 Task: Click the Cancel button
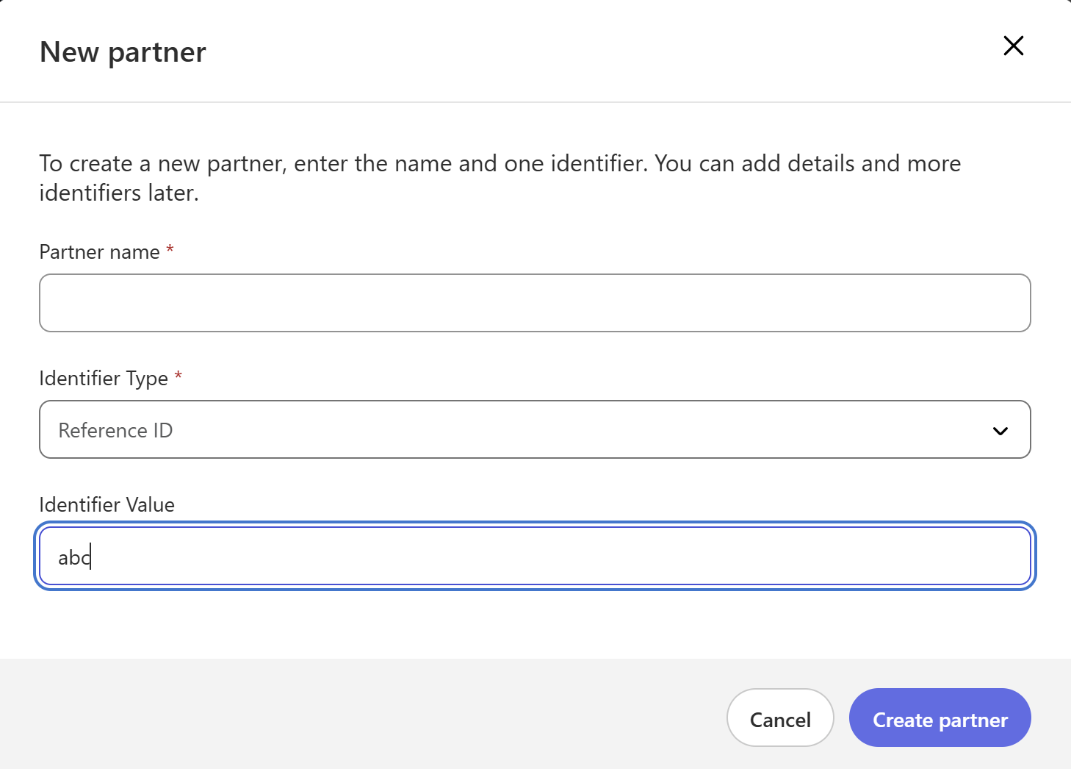point(780,718)
